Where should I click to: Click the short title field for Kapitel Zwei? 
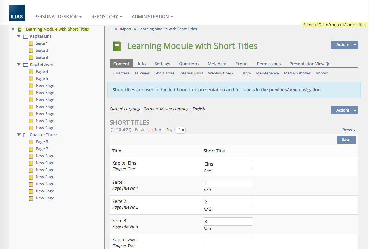(x=228, y=241)
